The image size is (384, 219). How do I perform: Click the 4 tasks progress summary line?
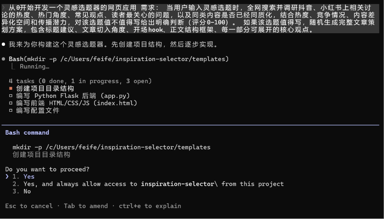click(x=81, y=81)
